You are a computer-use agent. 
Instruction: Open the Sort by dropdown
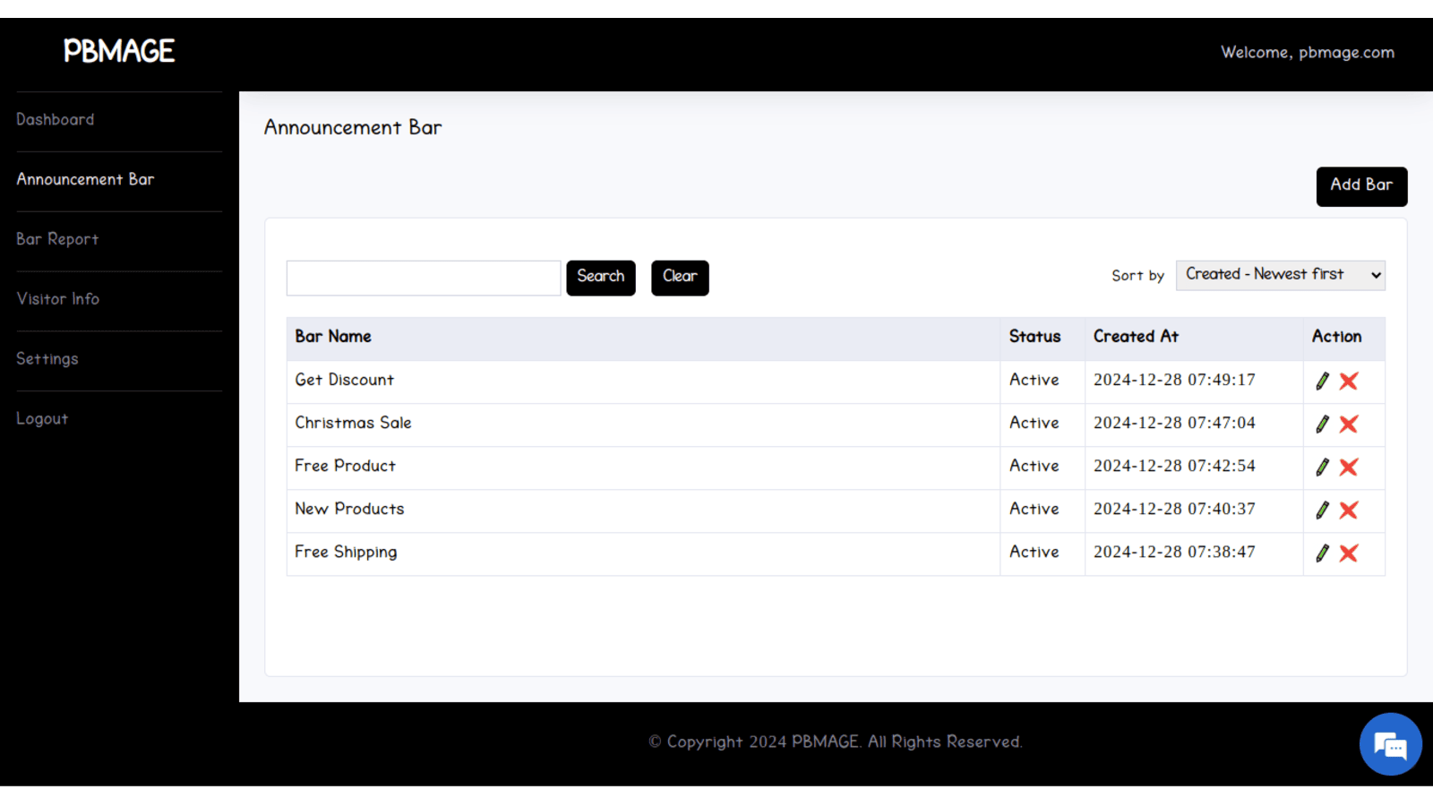1281,275
